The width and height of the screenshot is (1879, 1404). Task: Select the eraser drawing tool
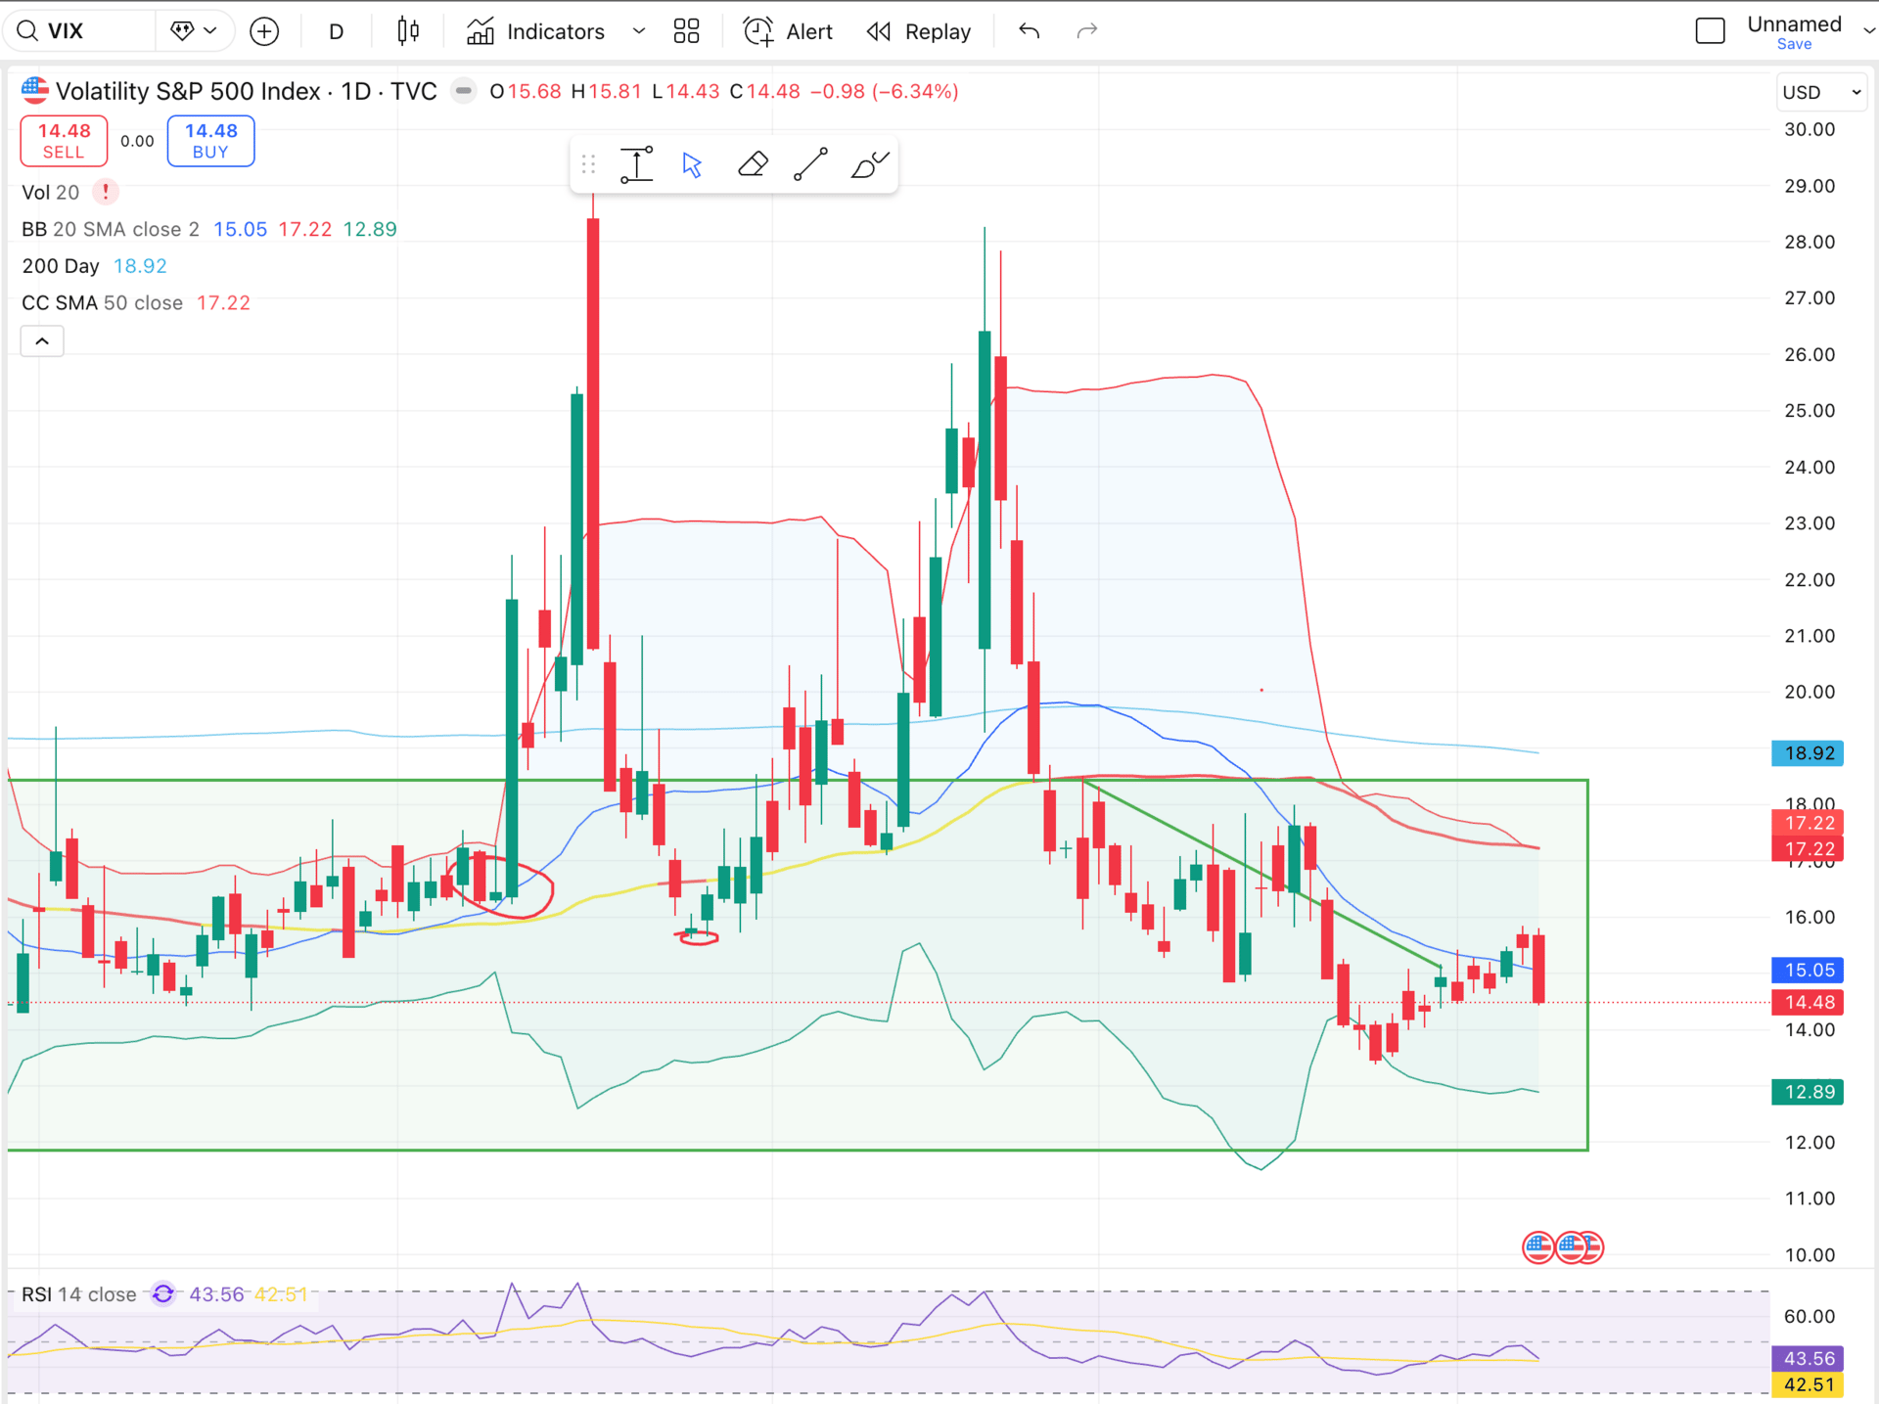point(752,164)
